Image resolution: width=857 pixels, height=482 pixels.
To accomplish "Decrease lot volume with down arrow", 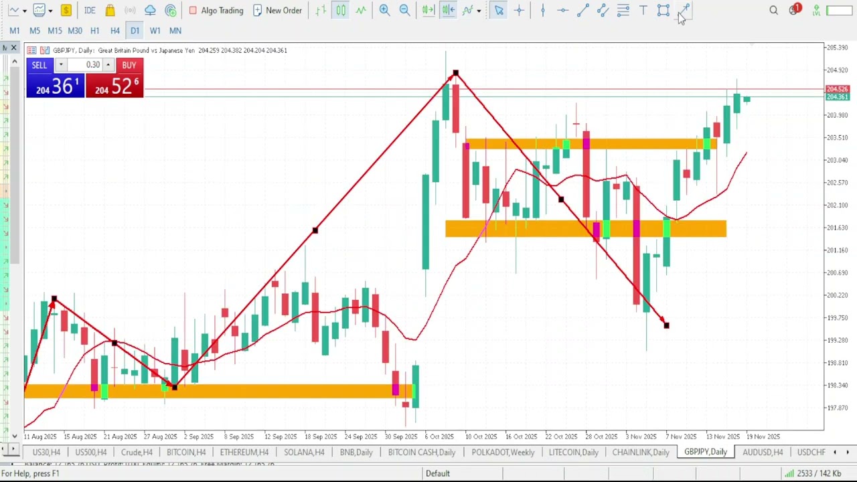I will tap(60, 65).
